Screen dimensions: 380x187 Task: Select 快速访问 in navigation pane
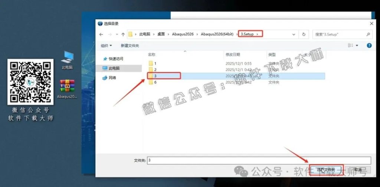(x=113, y=59)
